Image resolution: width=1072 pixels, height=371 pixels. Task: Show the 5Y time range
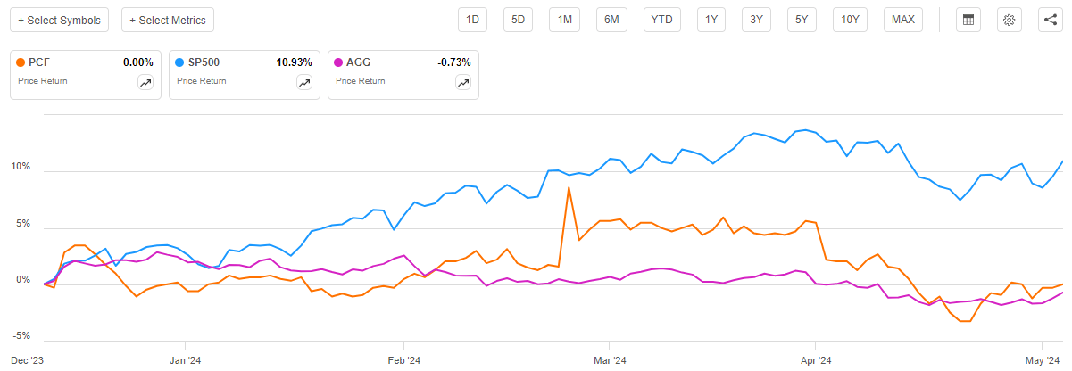click(x=802, y=20)
